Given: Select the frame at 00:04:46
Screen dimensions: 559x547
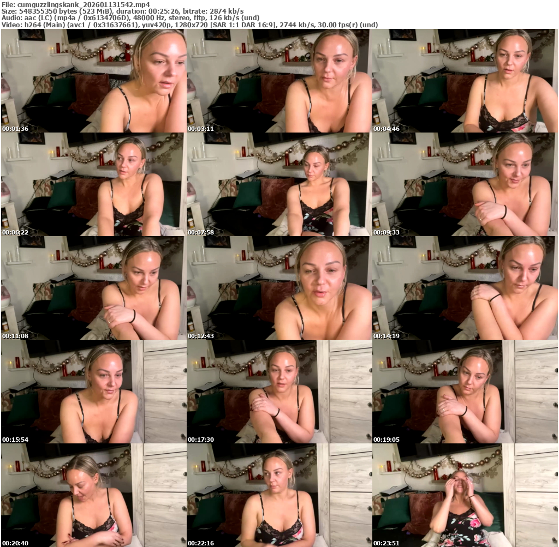Looking at the screenshot, I should (465, 81).
